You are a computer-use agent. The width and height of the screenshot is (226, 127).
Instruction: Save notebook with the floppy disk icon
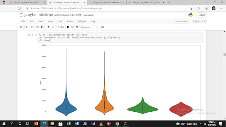point(21,27)
